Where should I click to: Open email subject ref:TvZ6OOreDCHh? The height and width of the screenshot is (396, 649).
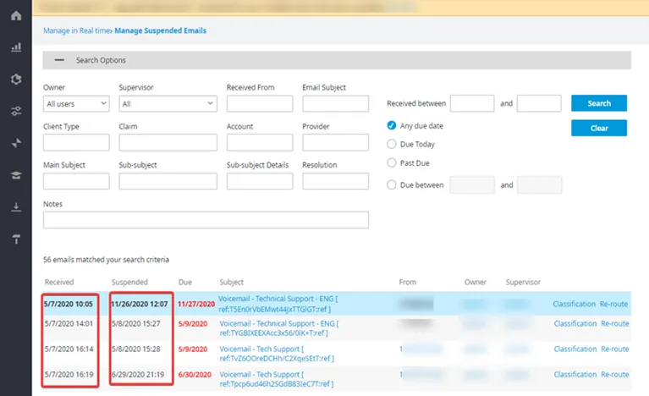pos(277,354)
